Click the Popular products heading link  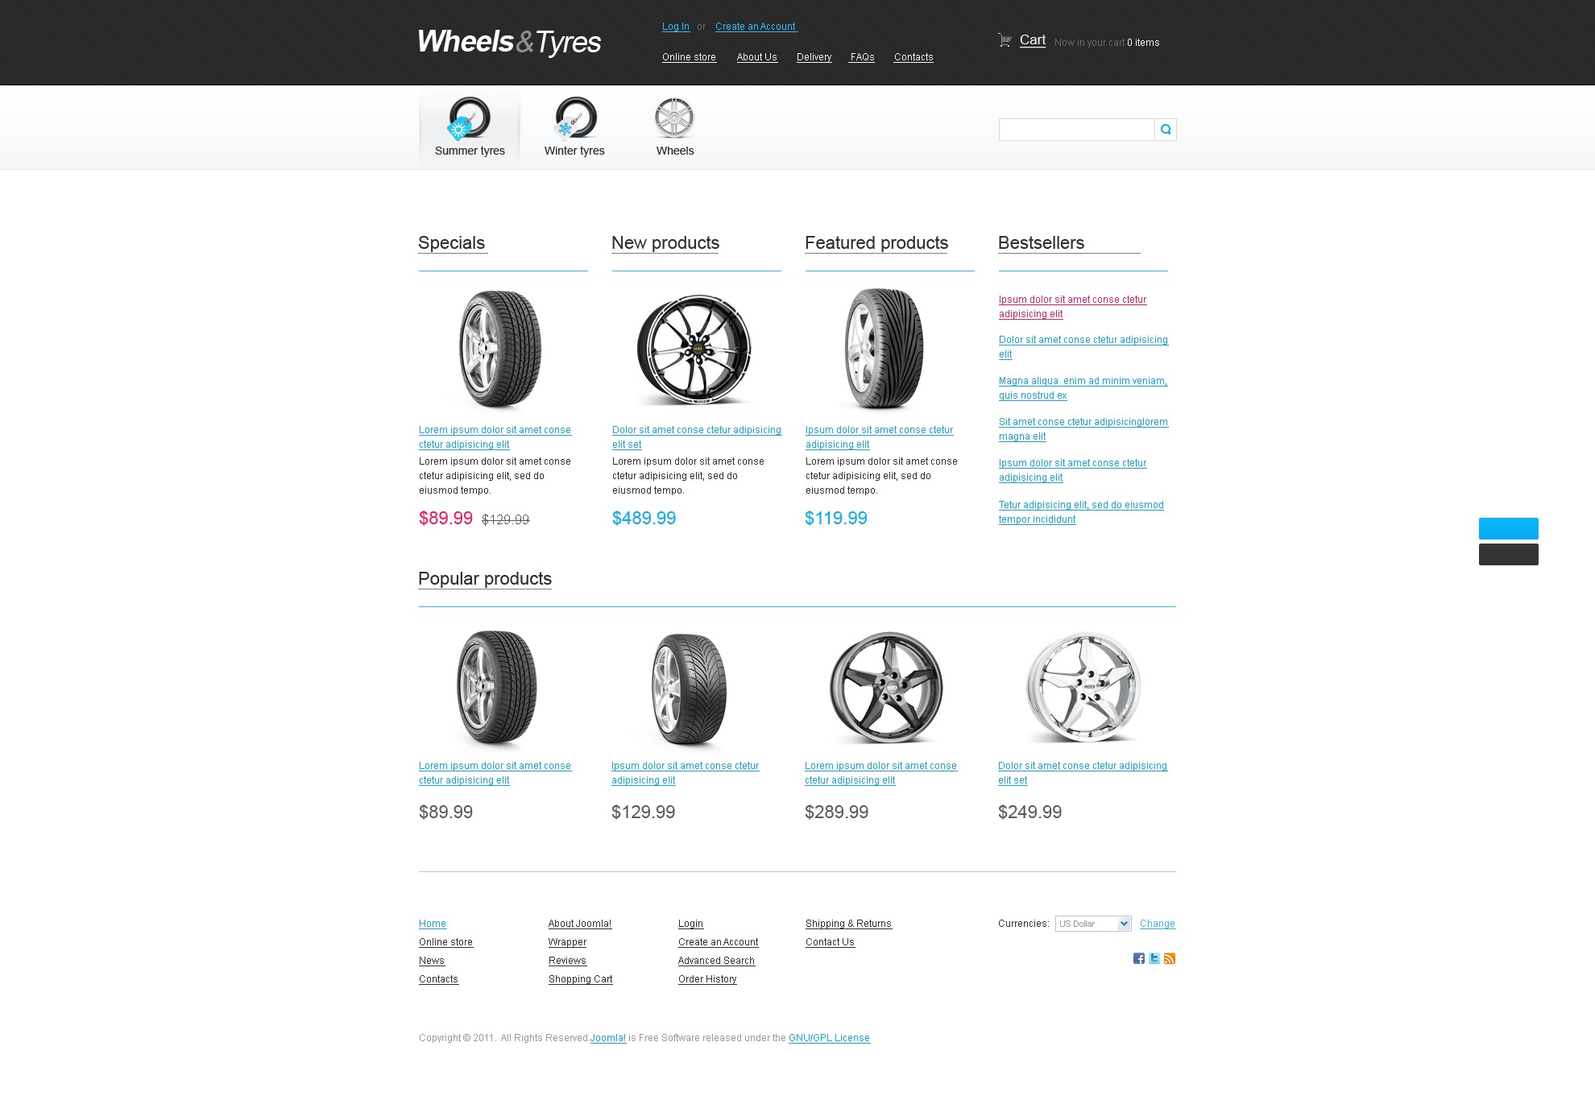(485, 579)
